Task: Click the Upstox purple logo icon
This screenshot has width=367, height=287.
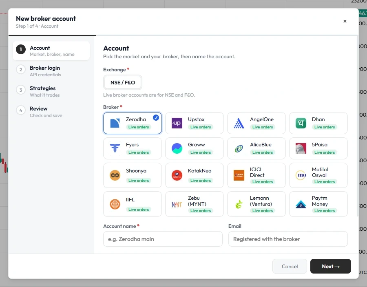Action: point(177,123)
